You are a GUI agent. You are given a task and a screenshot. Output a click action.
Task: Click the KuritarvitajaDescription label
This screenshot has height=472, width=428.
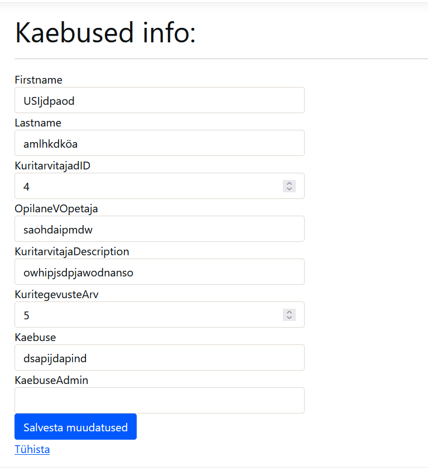pyautogui.click(x=72, y=252)
